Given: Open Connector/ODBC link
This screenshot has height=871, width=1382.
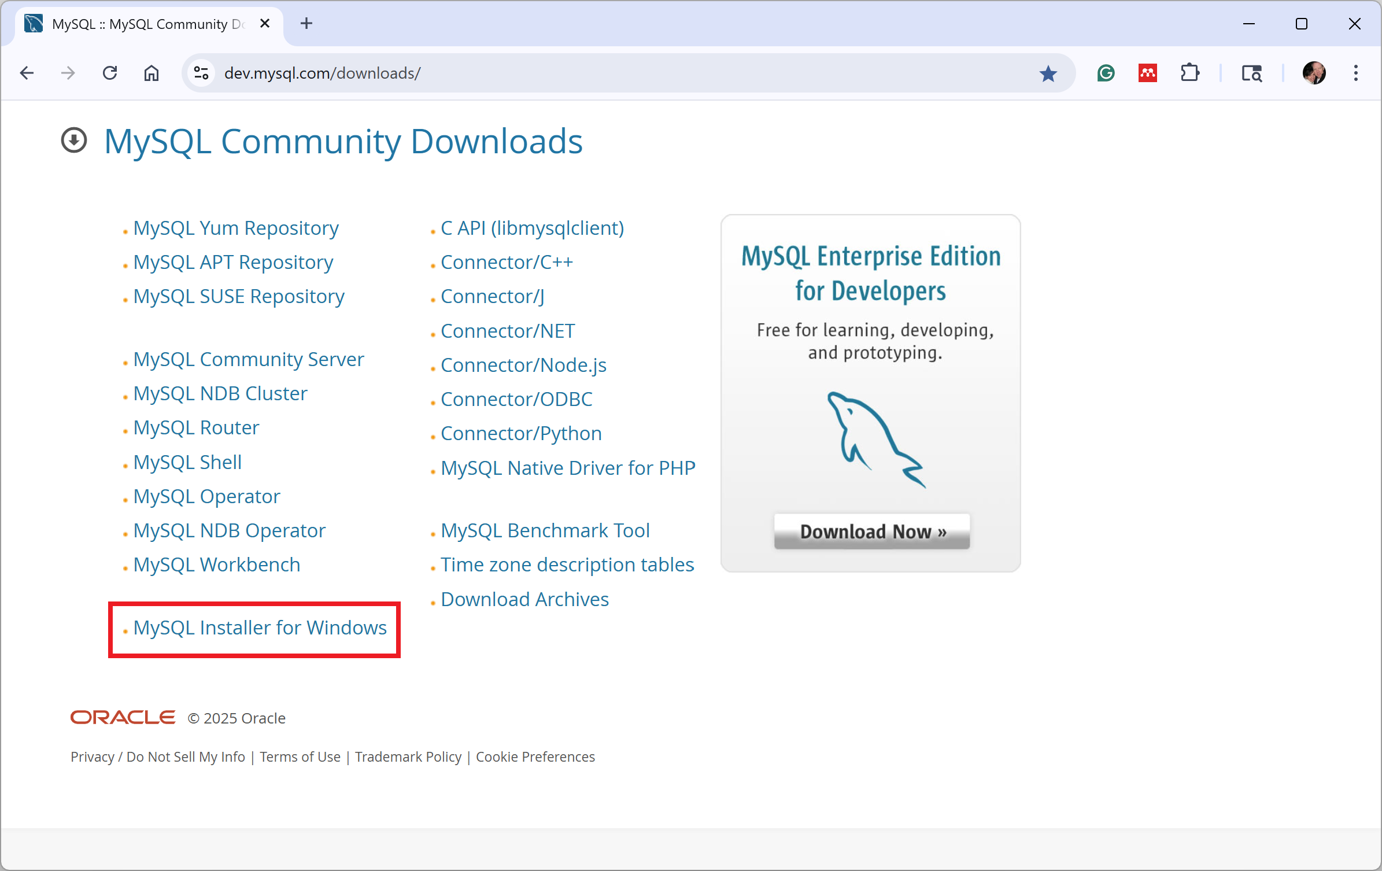Looking at the screenshot, I should 516,399.
